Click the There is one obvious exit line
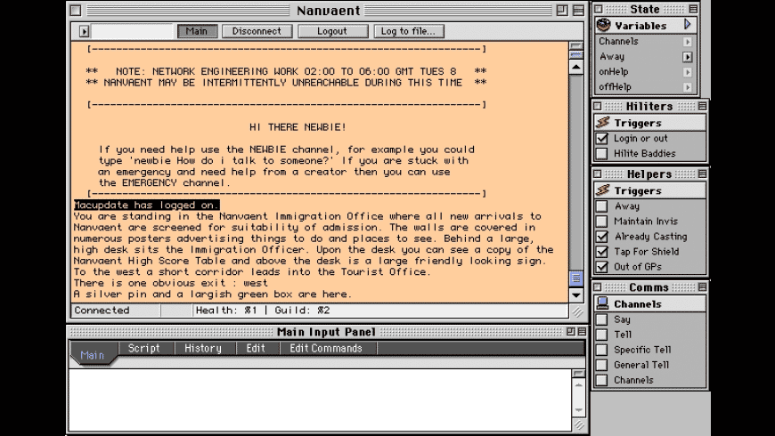This screenshot has width=775, height=436. coord(170,283)
